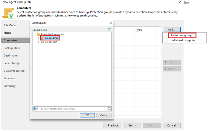Screen dimensions: 208x131
Task: Click the Groupe Linux group icon
Action: (x=42, y=38)
